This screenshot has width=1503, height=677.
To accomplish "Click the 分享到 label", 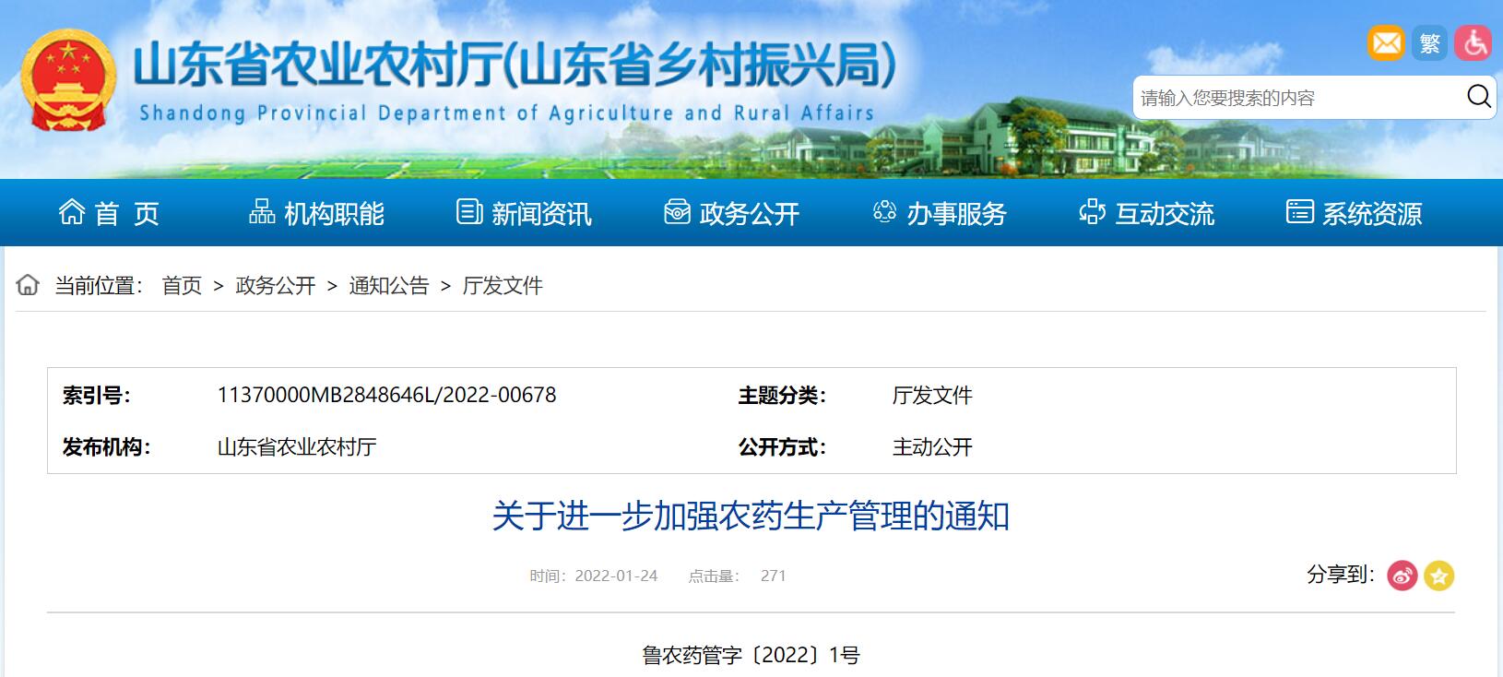I will 1341,575.
